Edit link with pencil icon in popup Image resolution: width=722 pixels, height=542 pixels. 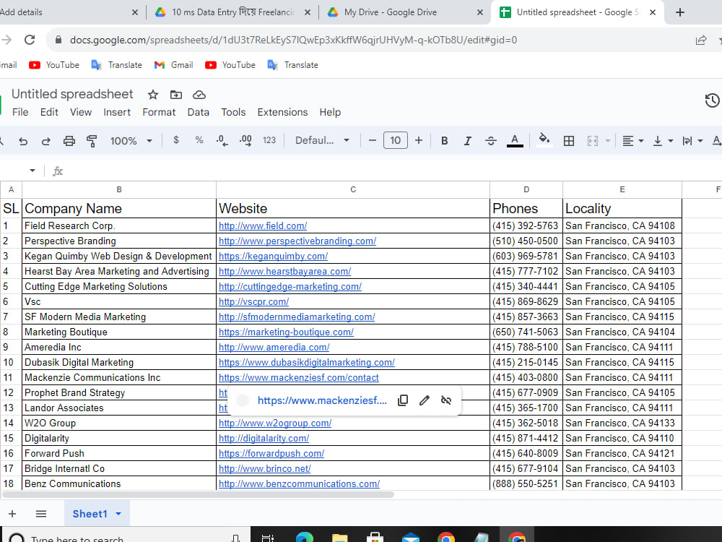[424, 400]
